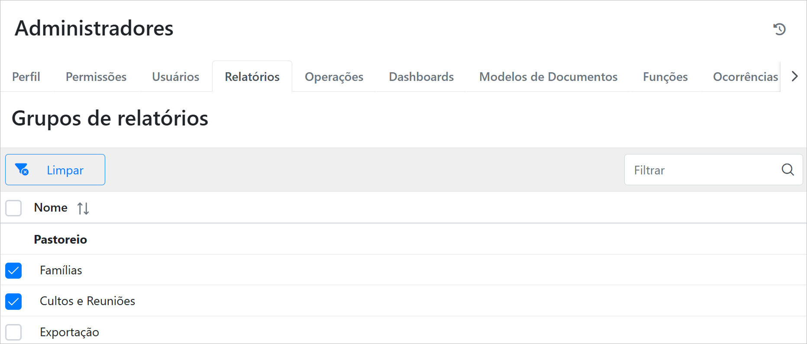The height and width of the screenshot is (344, 807).
Task: Open the Modelos de Documentos tab
Action: [x=548, y=77]
